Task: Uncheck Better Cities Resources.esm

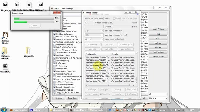Action: [55, 31]
